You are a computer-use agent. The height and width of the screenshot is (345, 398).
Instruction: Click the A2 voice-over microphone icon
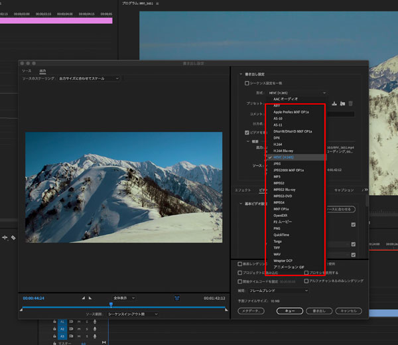click(x=95, y=329)
